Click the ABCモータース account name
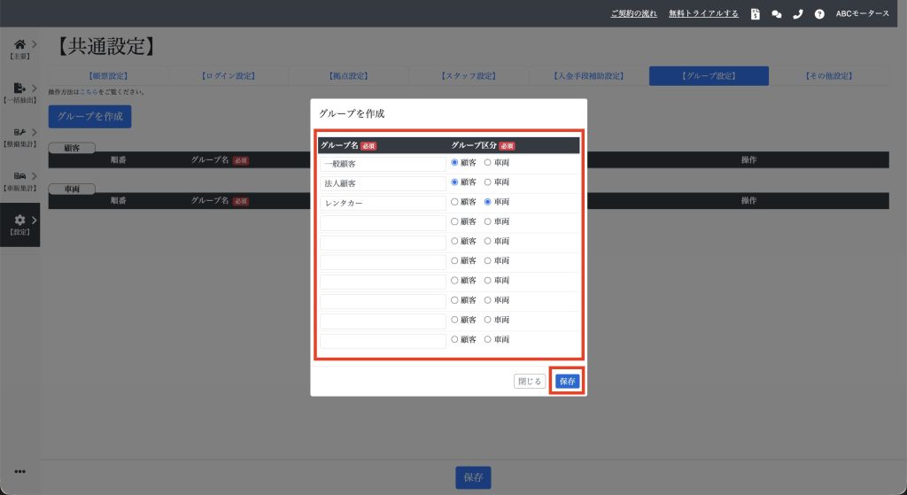This screenshot has width=907, height=495. click(x=863, y=14)
